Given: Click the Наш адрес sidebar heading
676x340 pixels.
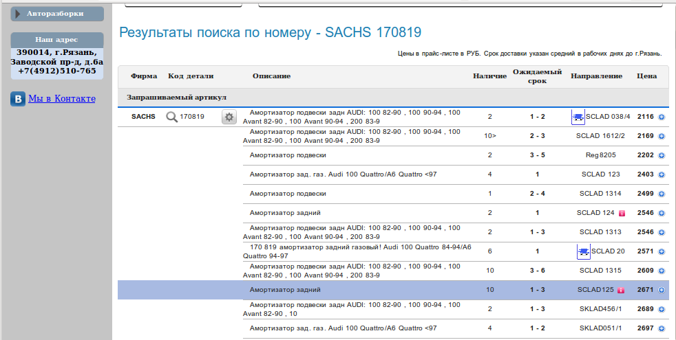Looking at the screenshot, I should pos(56,40).
